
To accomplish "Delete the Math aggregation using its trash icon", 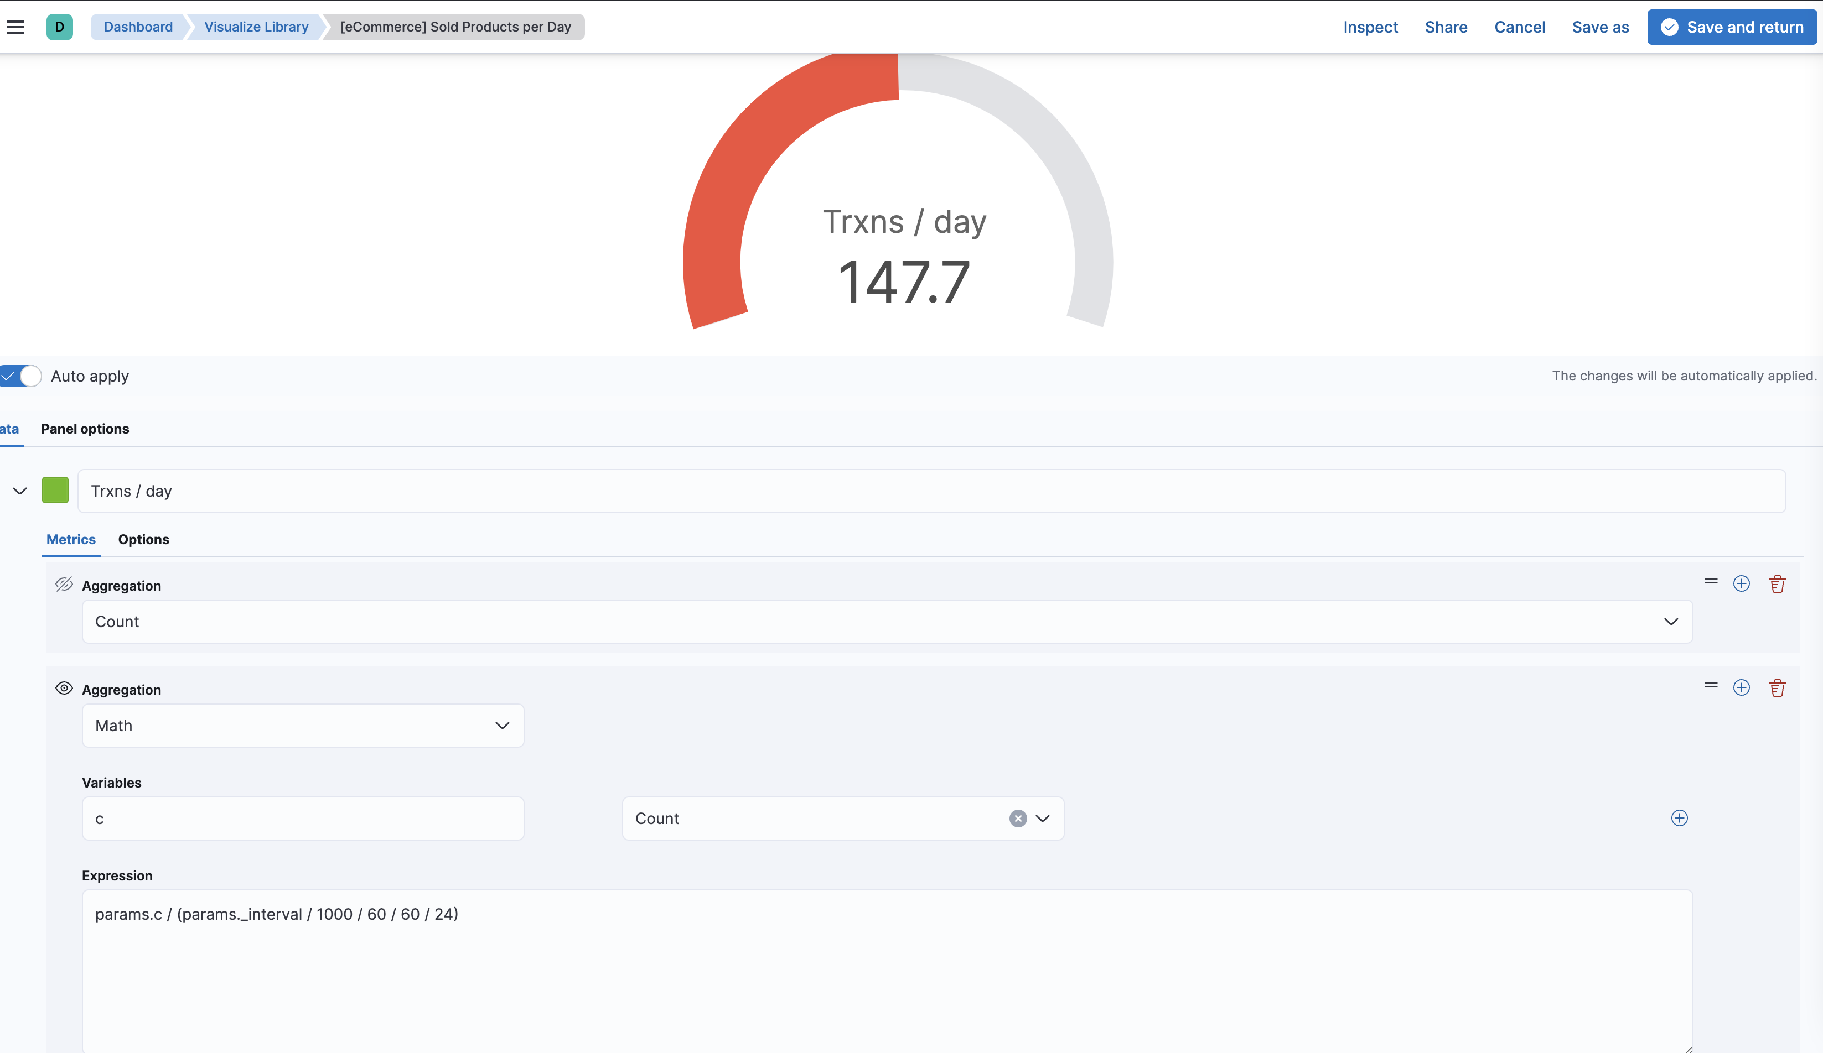I will coord(1778,688).
